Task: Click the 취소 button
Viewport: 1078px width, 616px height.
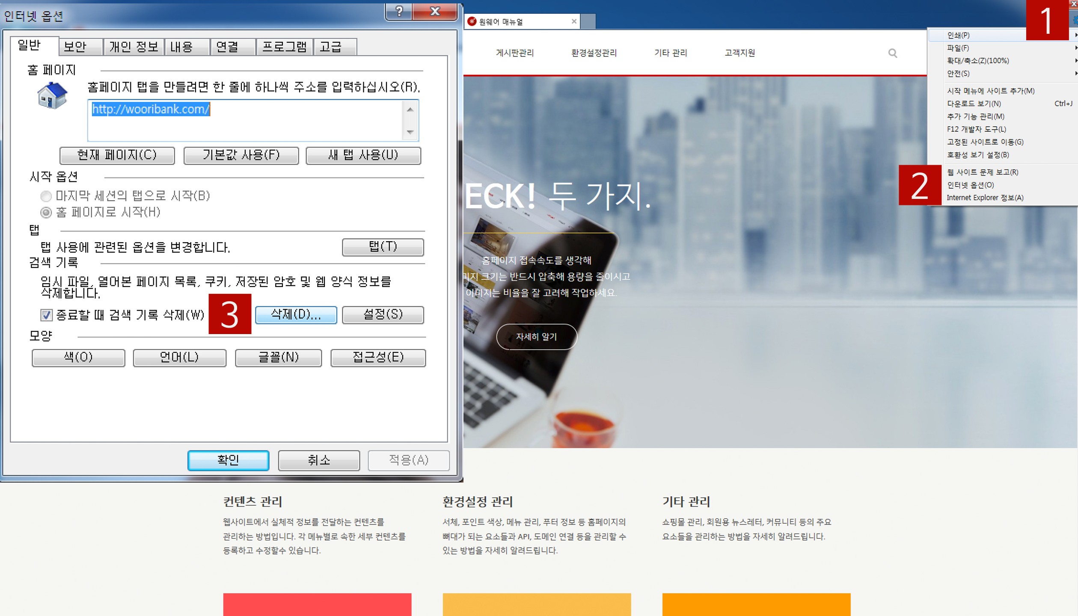Action: pos(319,461)
